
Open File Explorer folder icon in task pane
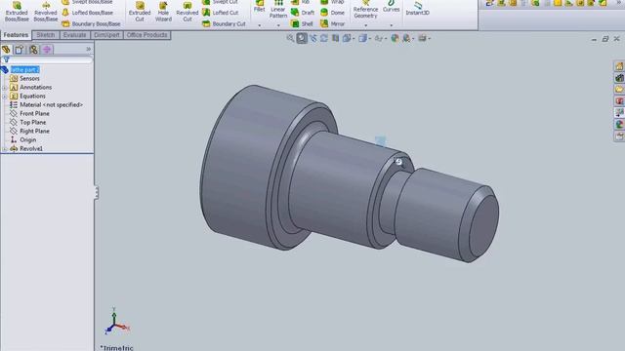[x=619, y=89]
